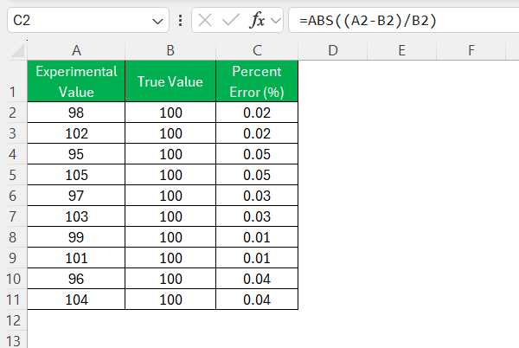
Task: Select cell C10 showing 0.04
Action: point(257,279)
